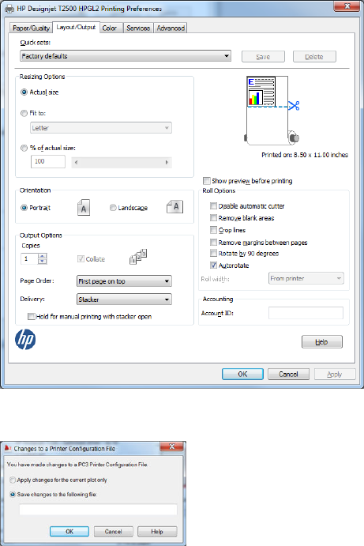The width and height of the screenshot is (364, 546).
Task: Expand the Page Order dropdown
Action: pos(124,281)
